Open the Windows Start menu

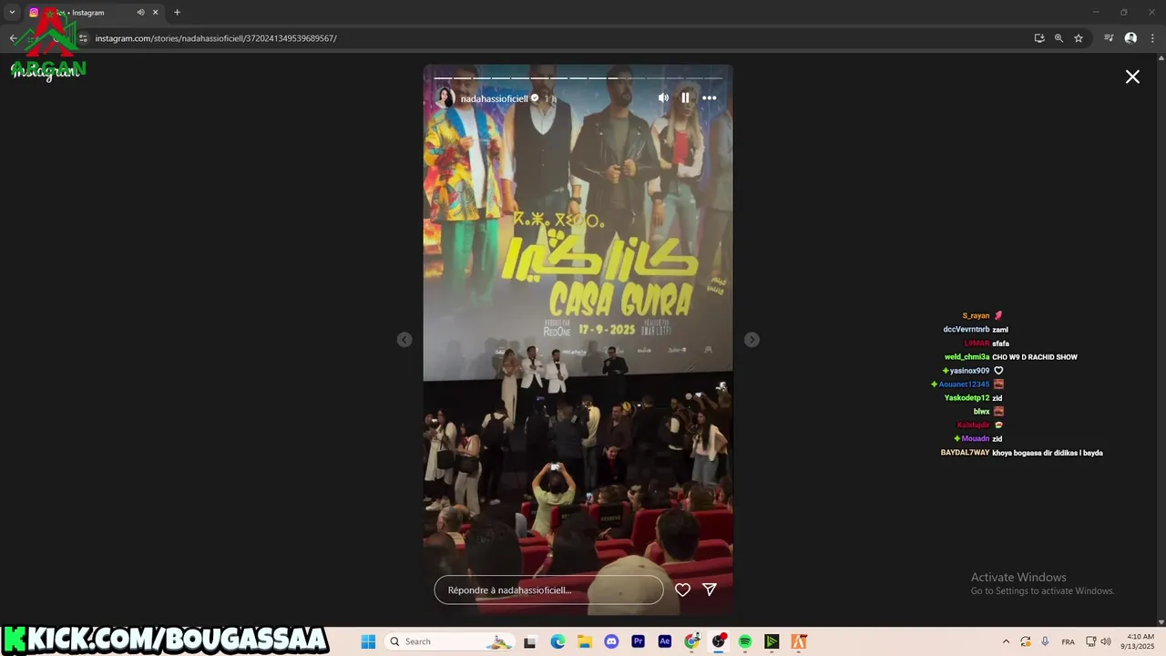368,641
